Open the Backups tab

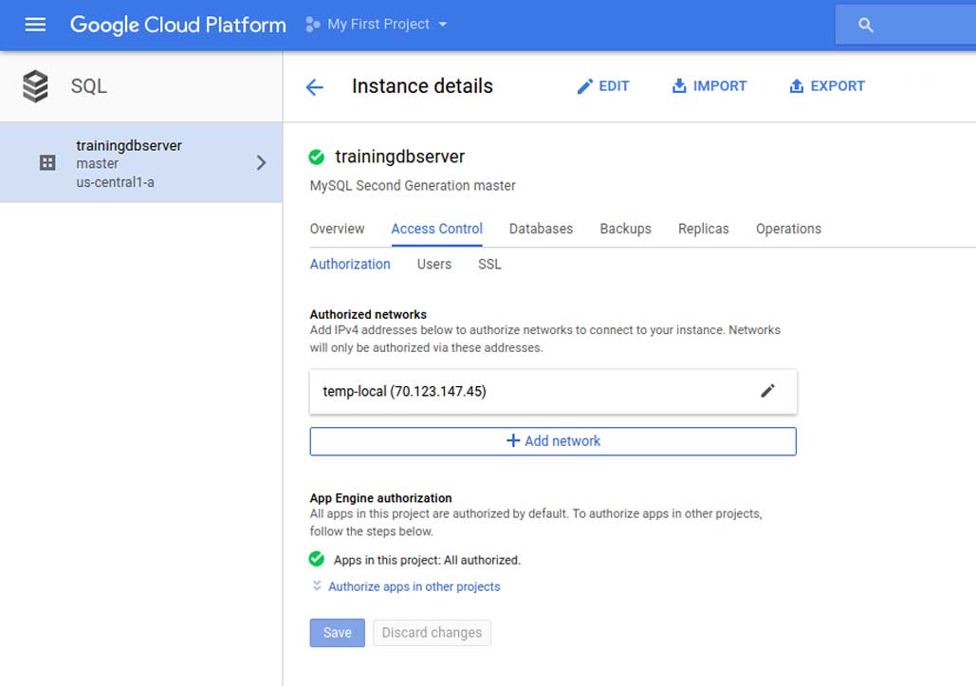tap(626, 229)
